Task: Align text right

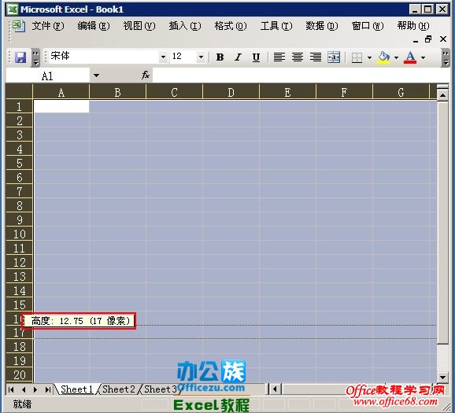Action: [x=316, y=57]
